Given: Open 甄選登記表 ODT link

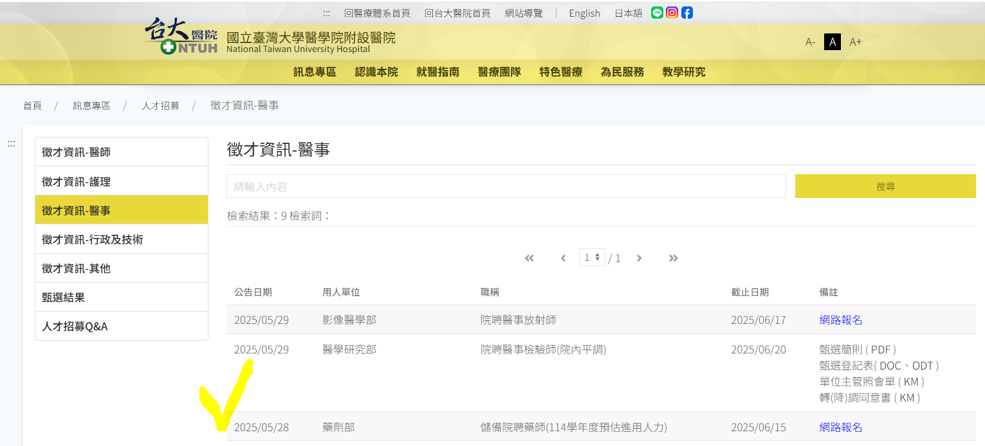Looking at the screenshot, I should [923, 366].
